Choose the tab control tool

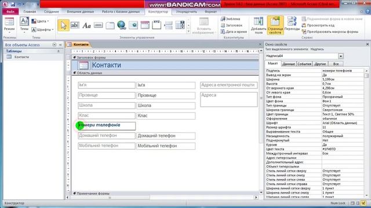[110, 25]
